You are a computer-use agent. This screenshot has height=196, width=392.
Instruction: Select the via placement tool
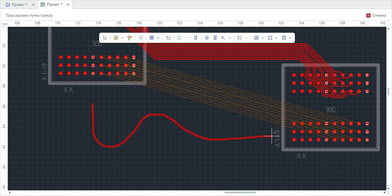[223, 38]
